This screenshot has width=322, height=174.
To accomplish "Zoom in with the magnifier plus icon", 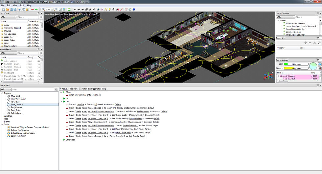I will [56, 10].
